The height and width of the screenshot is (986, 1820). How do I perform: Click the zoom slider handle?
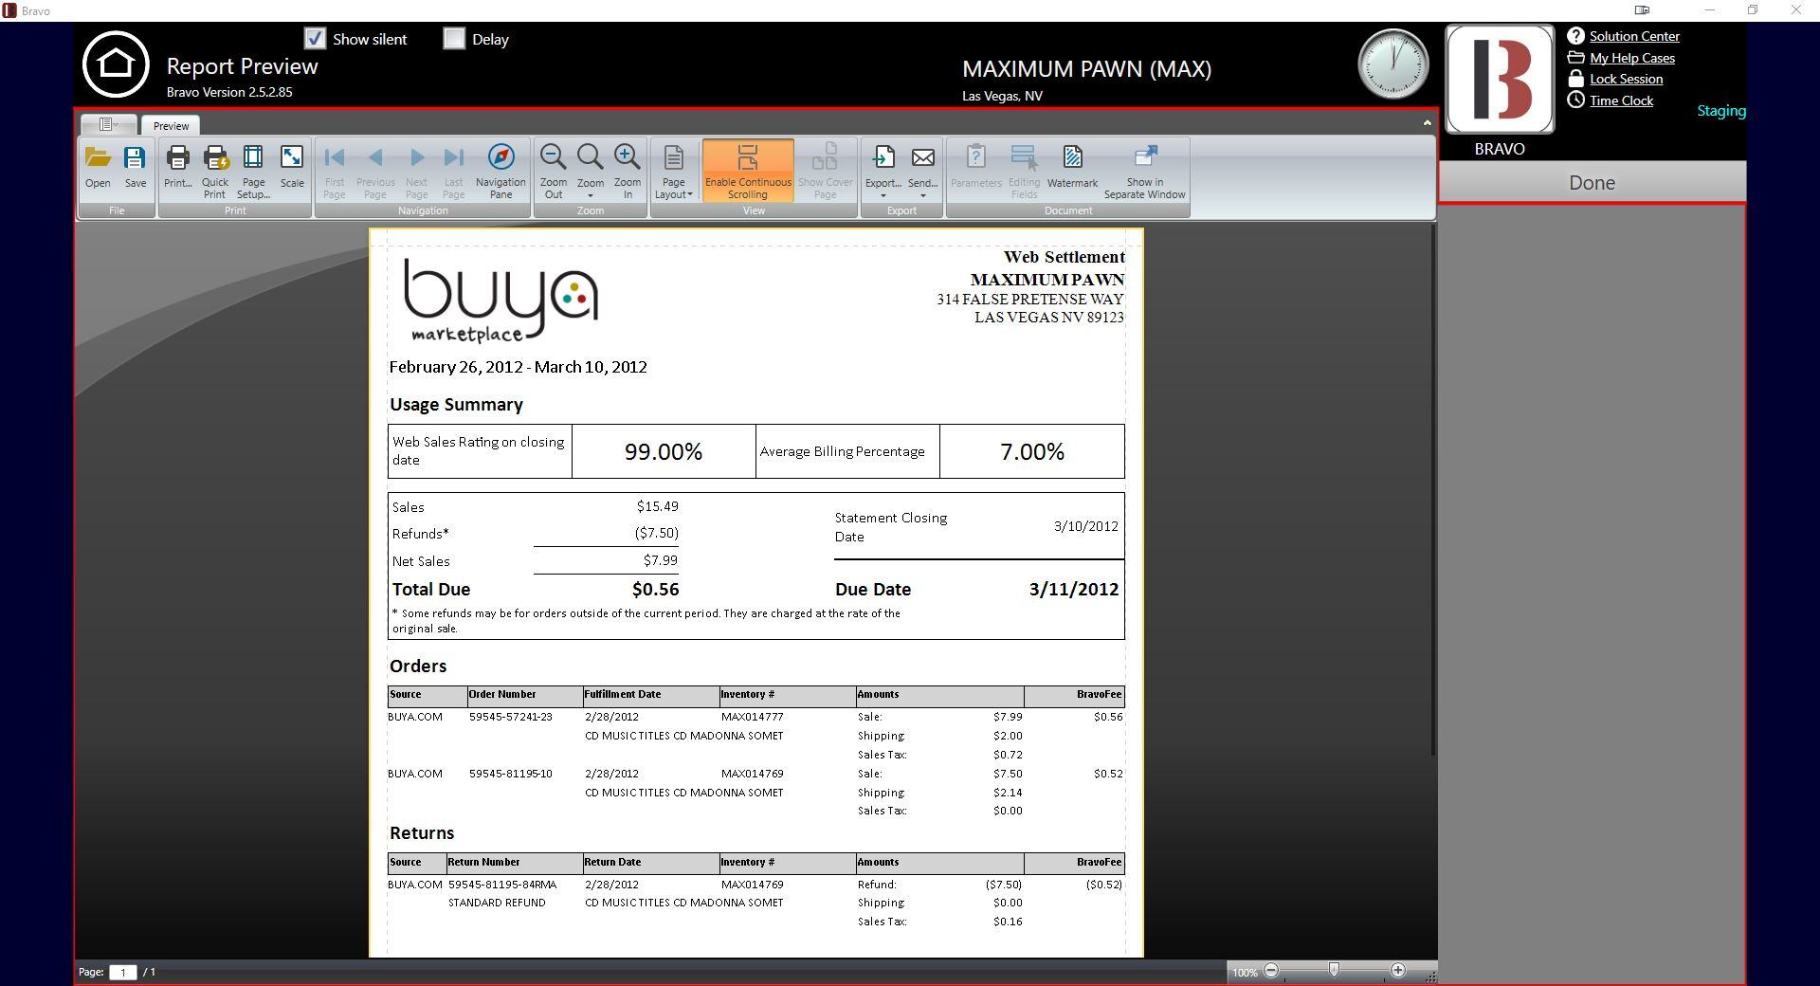1334,970
